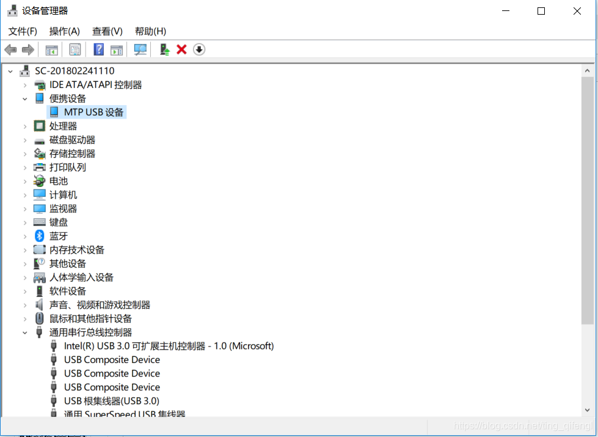Click the 磁盘驱动器 disk drive icon
The height and width of the screenshot is (437, 598).
click(x=40, y=141)
